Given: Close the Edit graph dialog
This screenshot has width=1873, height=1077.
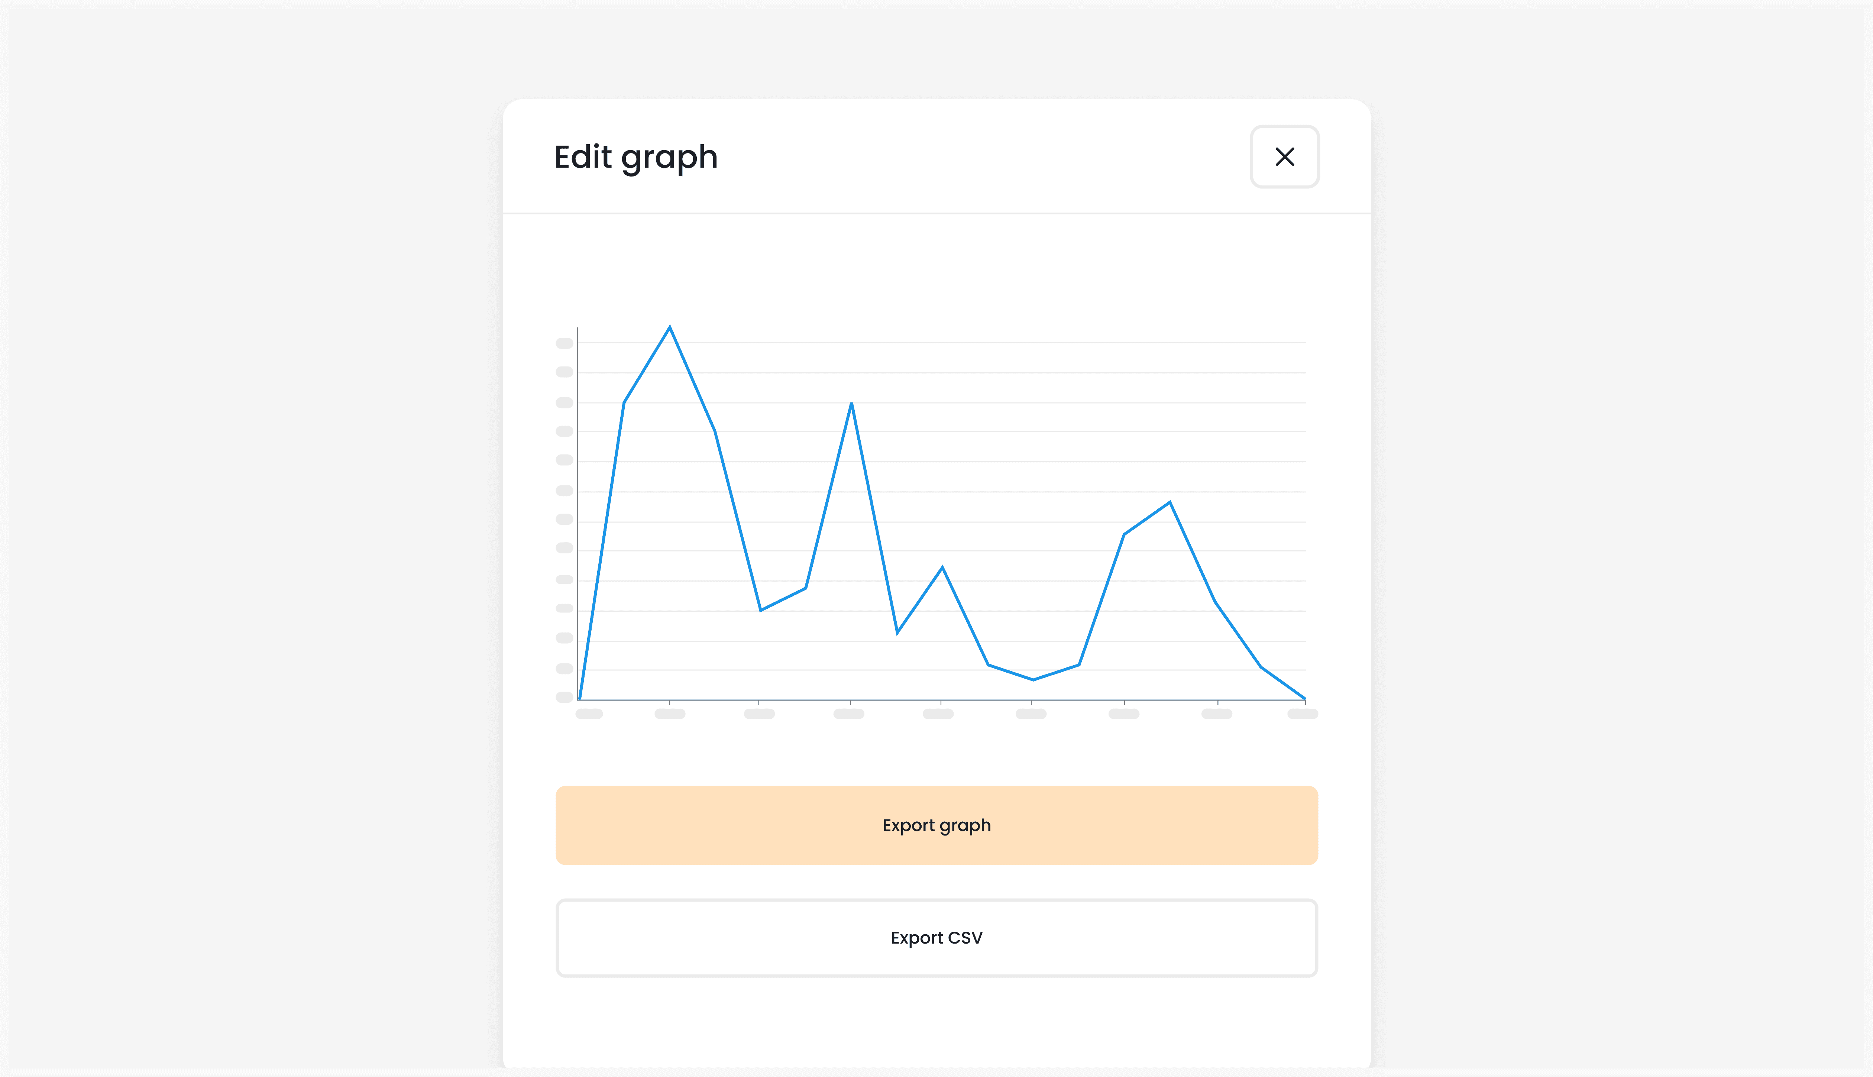Looking at the screenshot, I should [1284, 157].
